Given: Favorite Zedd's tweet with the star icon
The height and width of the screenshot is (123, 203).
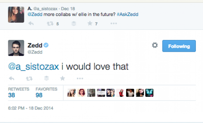Looking at the screenshot, I should click(x=62, y=78).
